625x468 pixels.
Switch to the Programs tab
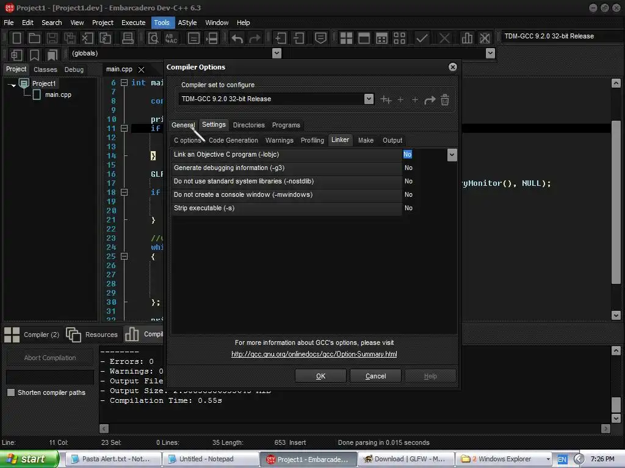(286, 125)
